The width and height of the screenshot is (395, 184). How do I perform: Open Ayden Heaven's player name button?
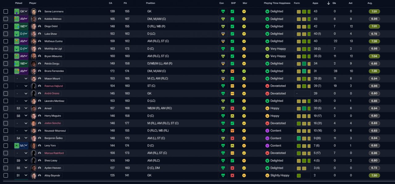tap(53, 168)
